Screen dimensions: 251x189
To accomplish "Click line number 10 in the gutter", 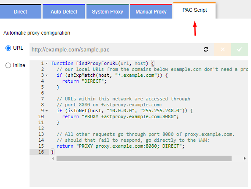I will coord(41,116).
